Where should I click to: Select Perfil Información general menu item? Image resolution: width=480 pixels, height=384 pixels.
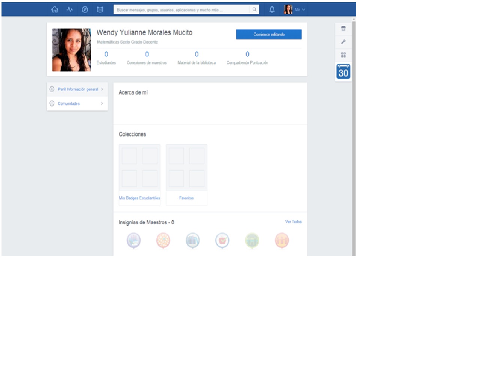pos(77,89)
